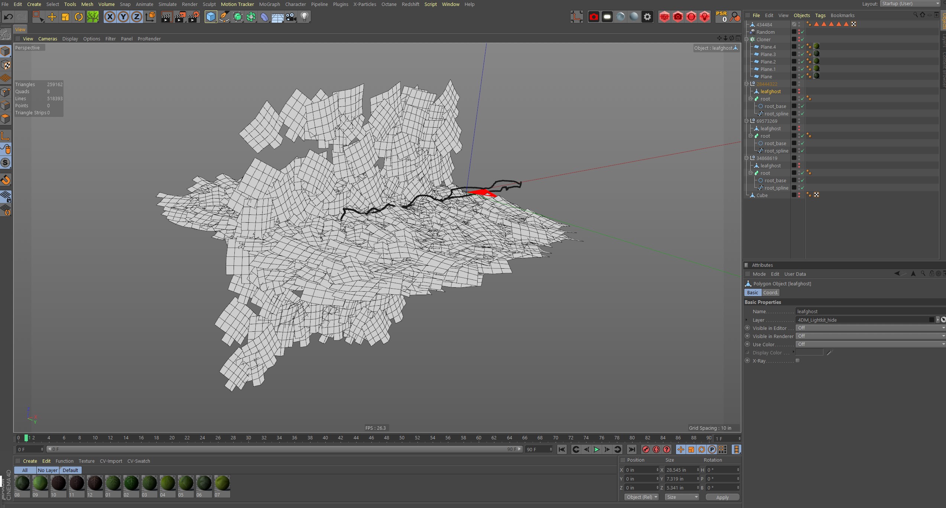Switch to the Coord. tab
The image size is (946, 508).
(x=770, y=292)
